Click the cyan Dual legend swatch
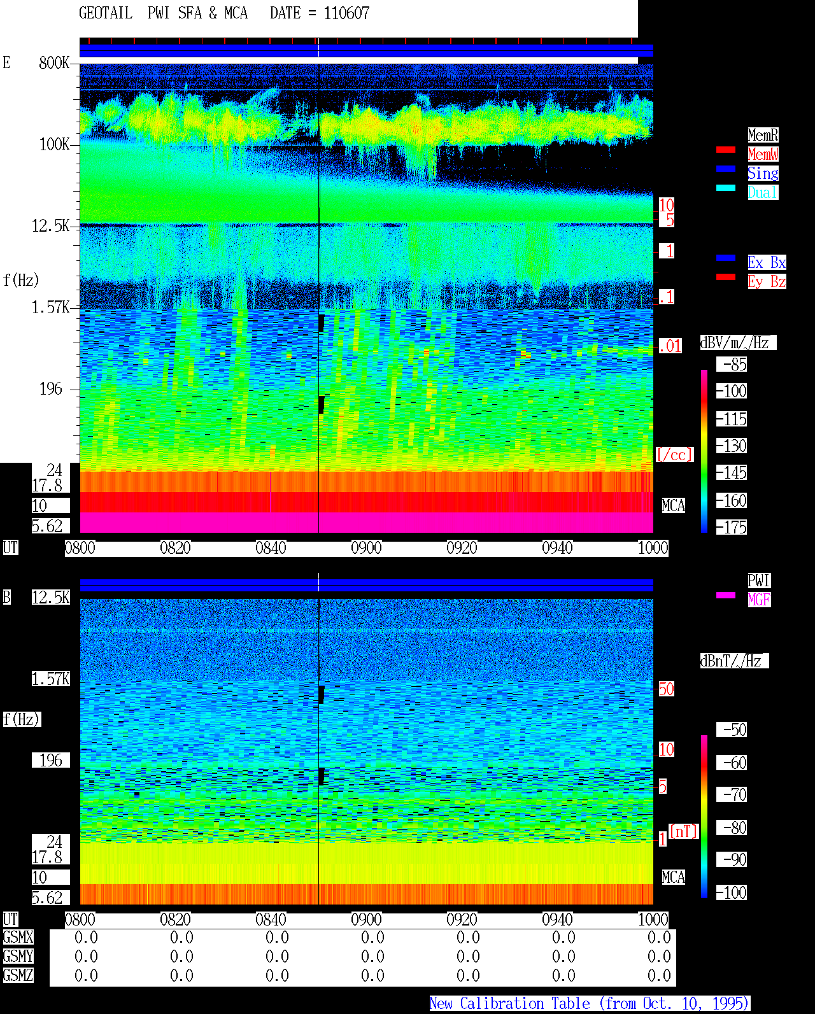 [726, 188]
